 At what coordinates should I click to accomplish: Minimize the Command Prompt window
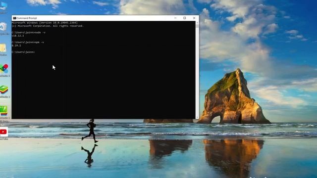[175, 18]
